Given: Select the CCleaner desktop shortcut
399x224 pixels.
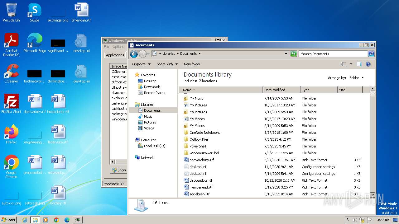Looking at the screenshot, I should click(11, 73).
